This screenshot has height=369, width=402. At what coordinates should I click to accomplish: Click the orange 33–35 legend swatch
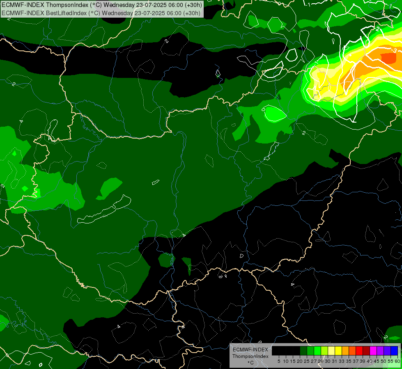pyautogui.click(x=345, y=351)
